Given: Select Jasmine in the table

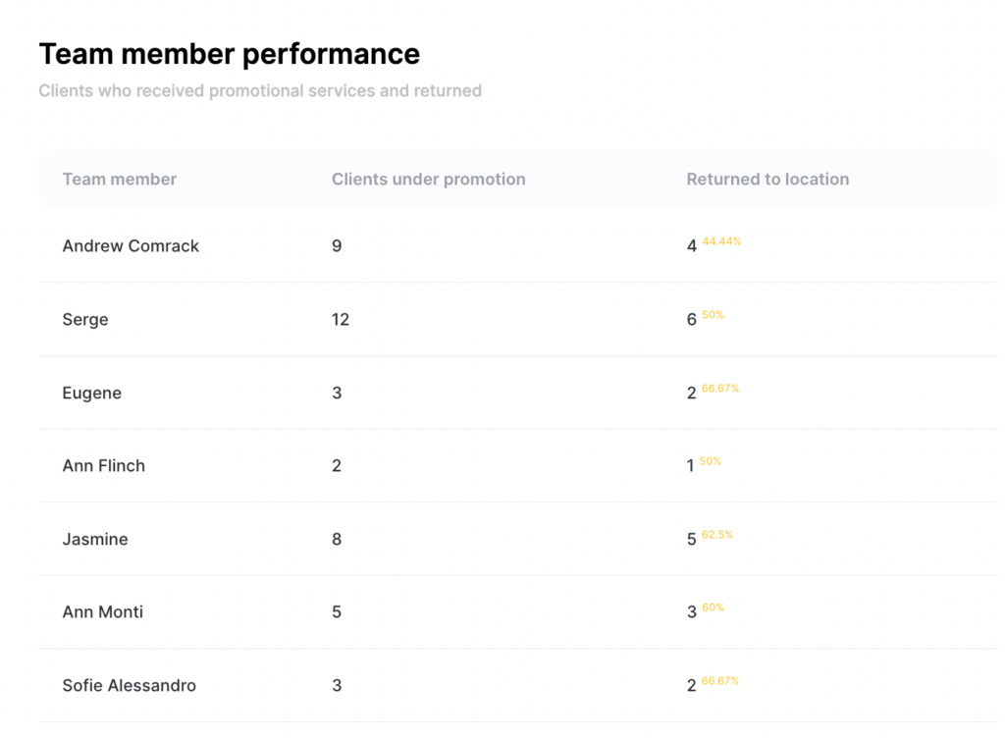Looking at the screenshot, I should pos(95,540).
